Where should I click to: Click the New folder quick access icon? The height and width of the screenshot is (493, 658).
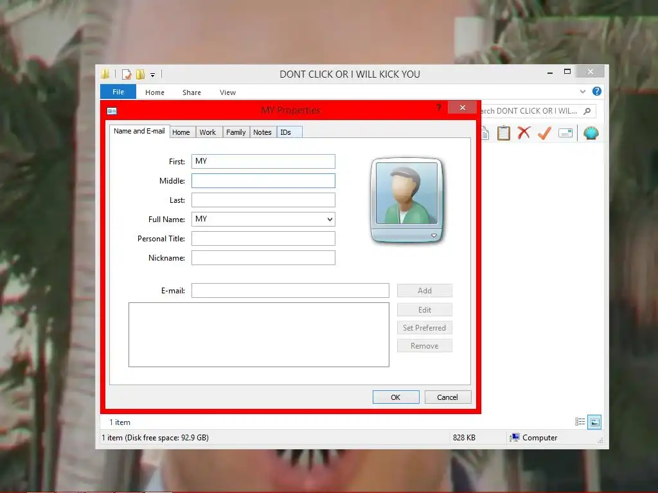point(140,74)
